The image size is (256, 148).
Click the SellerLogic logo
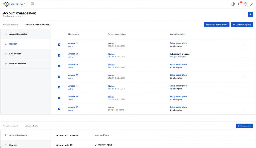pyautogui.click(x=14, y=4)
